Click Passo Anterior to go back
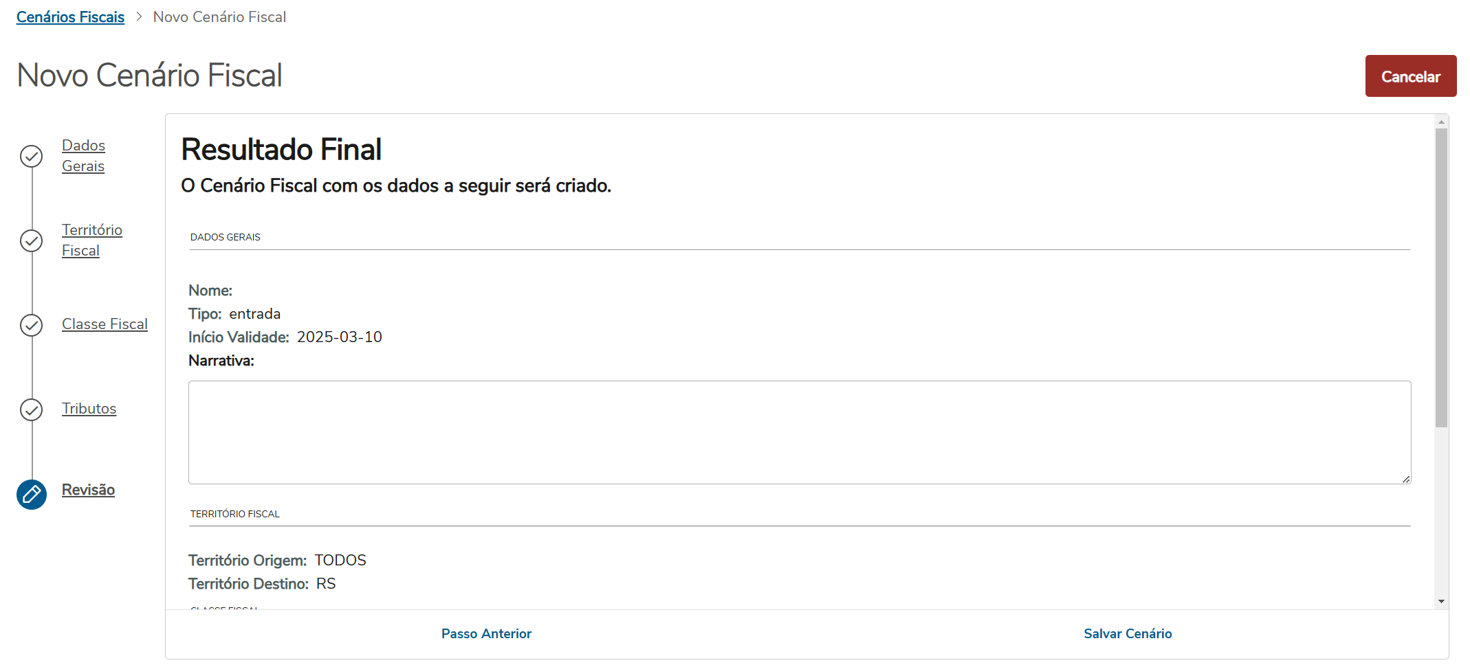 click(x=486, y=634)
